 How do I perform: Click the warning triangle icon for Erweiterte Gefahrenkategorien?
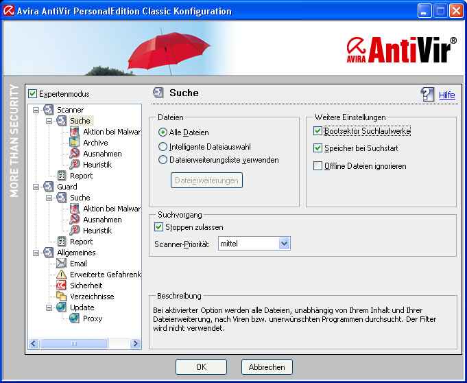[x=61, y=275]
